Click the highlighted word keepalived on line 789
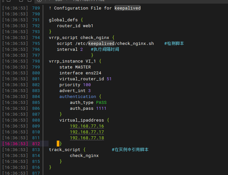 [x=128, y=8]
